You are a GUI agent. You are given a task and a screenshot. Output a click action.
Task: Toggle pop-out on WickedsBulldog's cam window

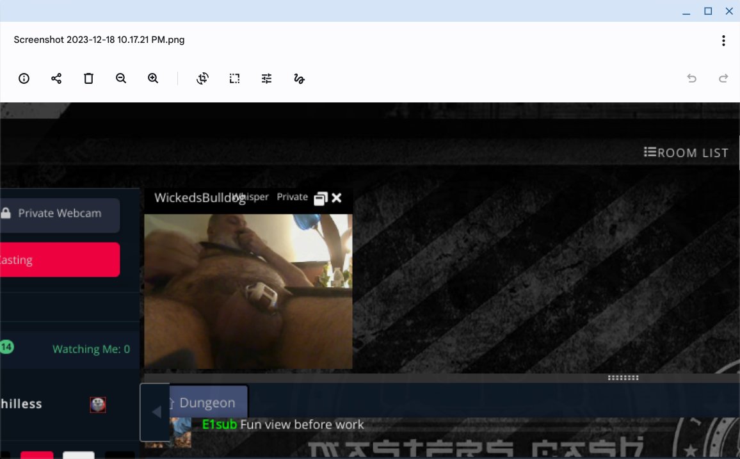320,198
